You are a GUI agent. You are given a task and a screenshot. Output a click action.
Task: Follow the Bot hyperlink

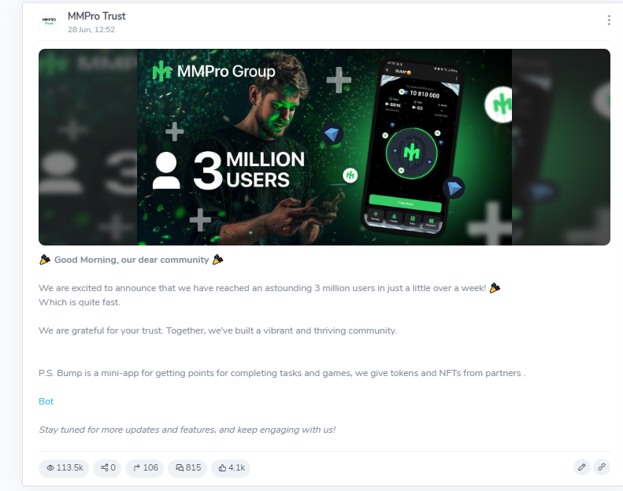coord(46,401)
